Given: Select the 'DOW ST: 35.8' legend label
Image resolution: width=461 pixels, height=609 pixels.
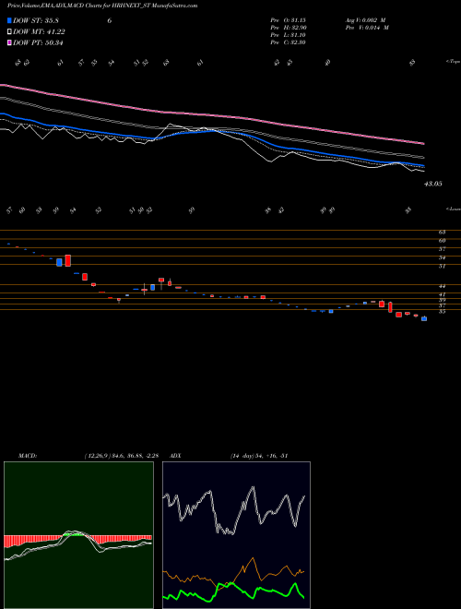Looking at the screenshot, I should coord(36,20).
